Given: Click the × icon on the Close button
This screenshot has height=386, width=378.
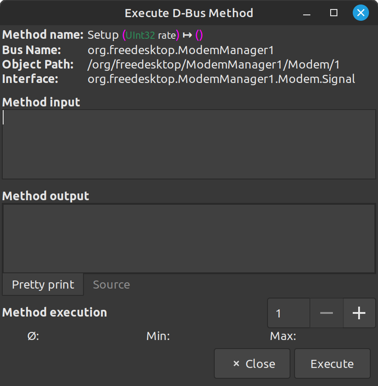Looking at the screenshot, I should (x=235, y=363).
